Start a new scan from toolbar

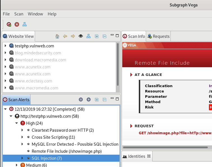[9, 24]
